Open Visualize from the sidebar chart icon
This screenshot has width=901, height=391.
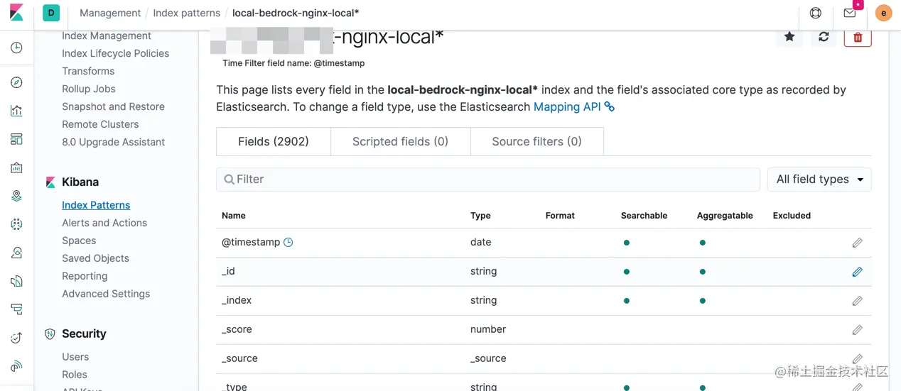17,111
